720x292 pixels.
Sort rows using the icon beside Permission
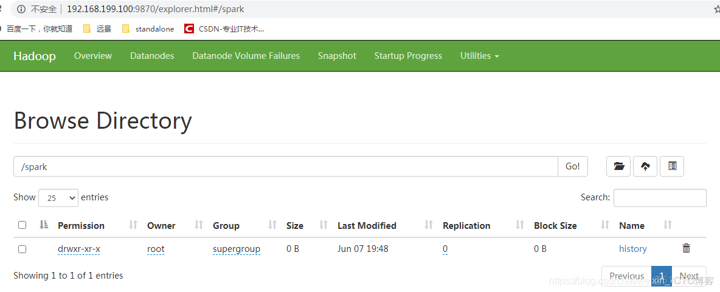[x=134, y=225]
